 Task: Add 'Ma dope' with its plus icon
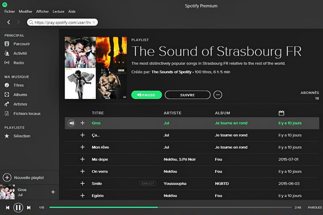(83, 159)
